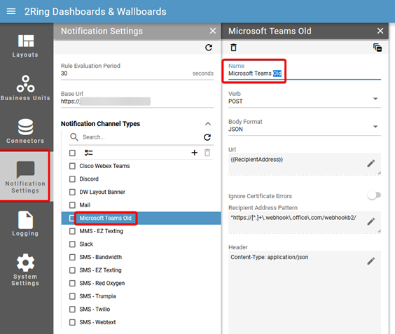Toggle the Ignore Certificate Errors switch
This screenshot has width=395, height=334.
pyautogui.click(x=375, y=195)
